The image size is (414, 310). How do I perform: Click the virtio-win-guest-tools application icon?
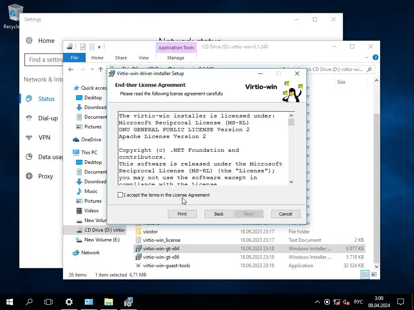pyautogui.click(x=138, y=266)
